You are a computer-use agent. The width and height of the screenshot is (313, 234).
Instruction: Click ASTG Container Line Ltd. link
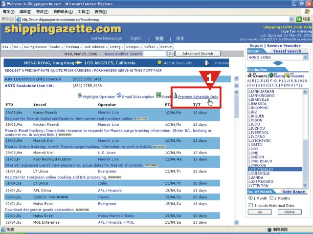point(29,86)
